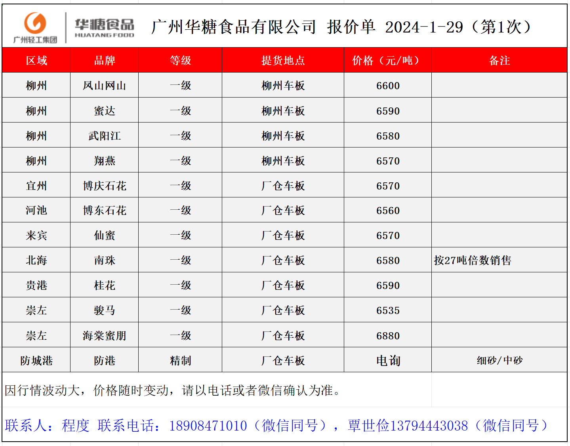The width and height of the screenshot is (570, 446).
Task: Select the 武阳江 brand cell
Action: pos(105,136)
